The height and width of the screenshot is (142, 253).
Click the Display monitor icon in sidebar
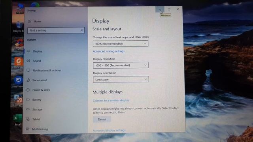28,51
